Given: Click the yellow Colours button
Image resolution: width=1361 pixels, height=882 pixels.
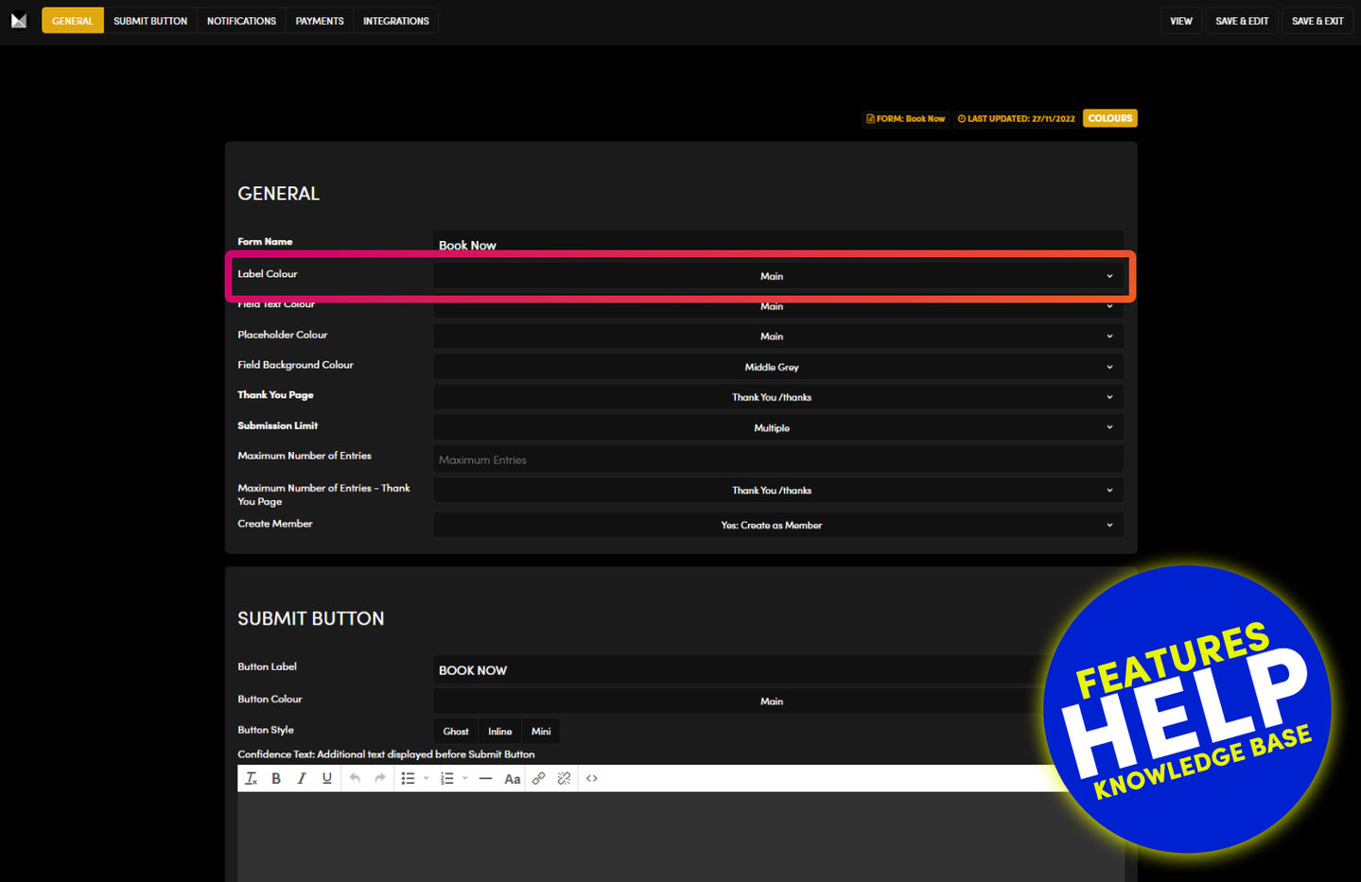Looking at the screenshot, I should coord(1109,118).
